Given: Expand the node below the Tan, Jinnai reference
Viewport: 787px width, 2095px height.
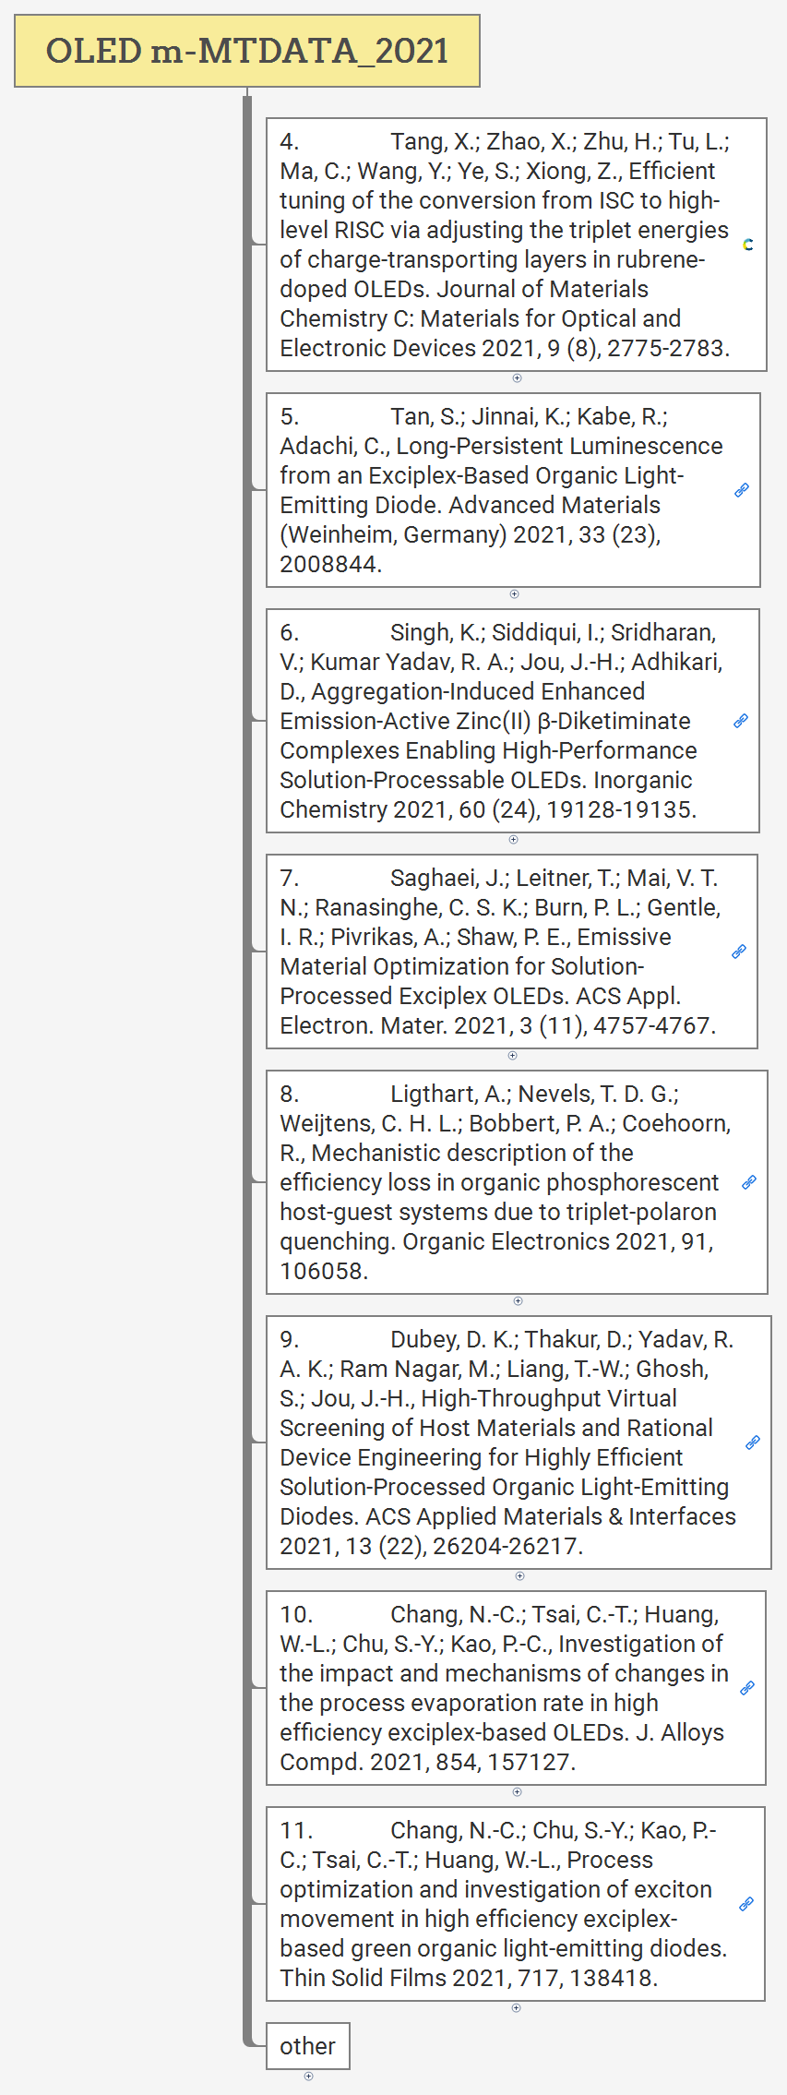Looking at the screenshot, I should (514, 594).
